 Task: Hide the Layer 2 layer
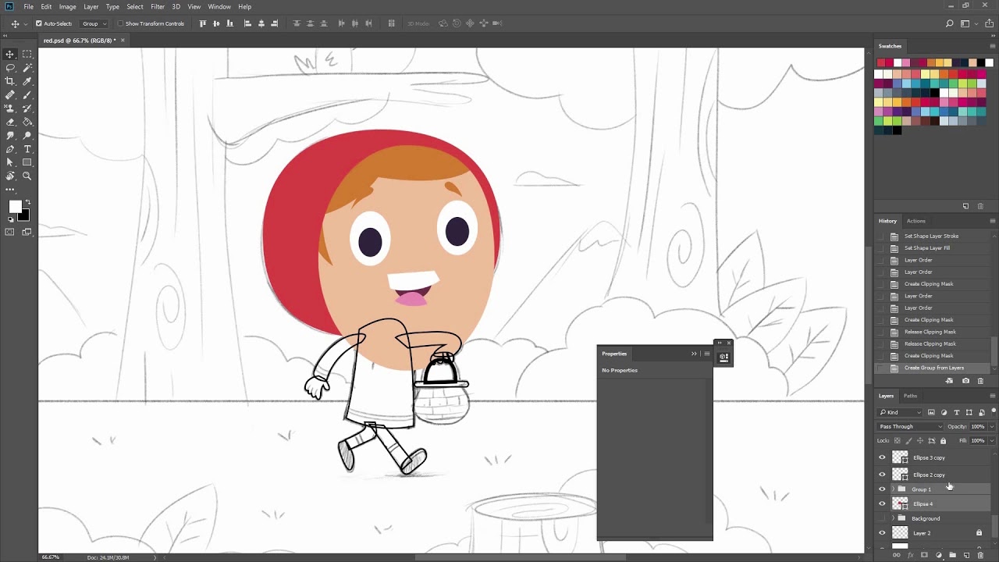[x=883, y=533]
